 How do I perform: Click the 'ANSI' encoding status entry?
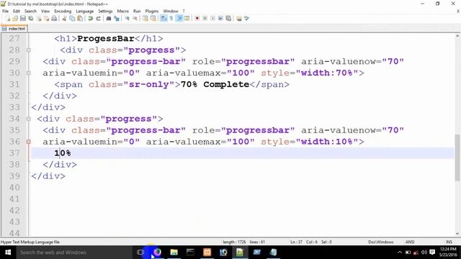(x=410, y=242)
